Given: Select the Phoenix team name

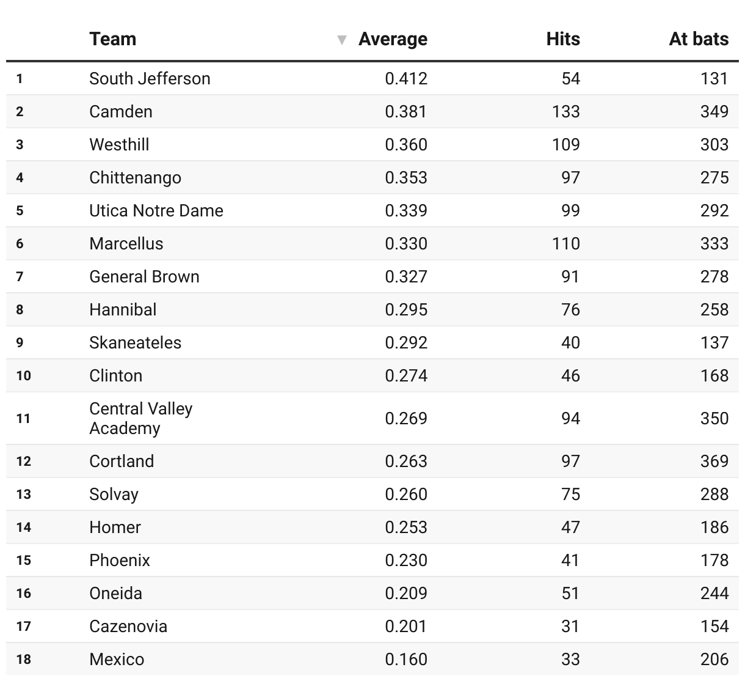Looking at the screenshot, I should (x=120, y=560).
